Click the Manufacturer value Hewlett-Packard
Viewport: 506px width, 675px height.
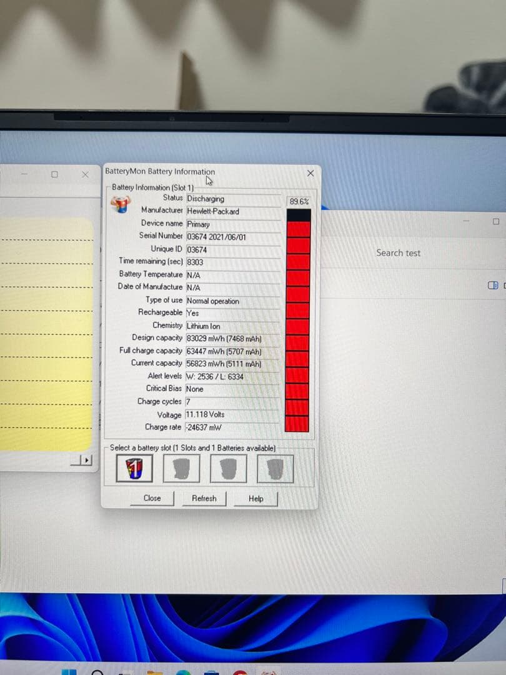tap(233, 211)
